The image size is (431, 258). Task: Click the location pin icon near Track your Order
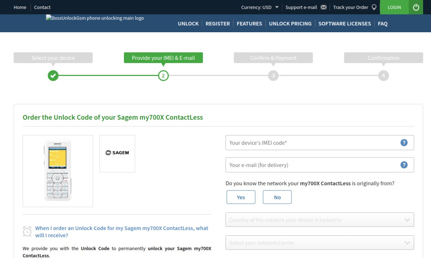pos(374,7)
